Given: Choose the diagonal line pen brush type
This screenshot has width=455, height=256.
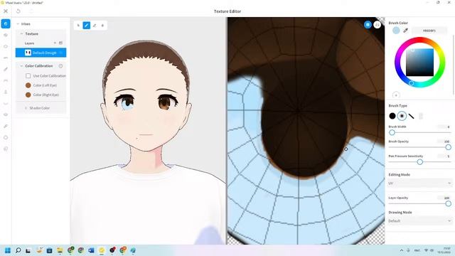Looking at the screenshot, I should 411,116.
